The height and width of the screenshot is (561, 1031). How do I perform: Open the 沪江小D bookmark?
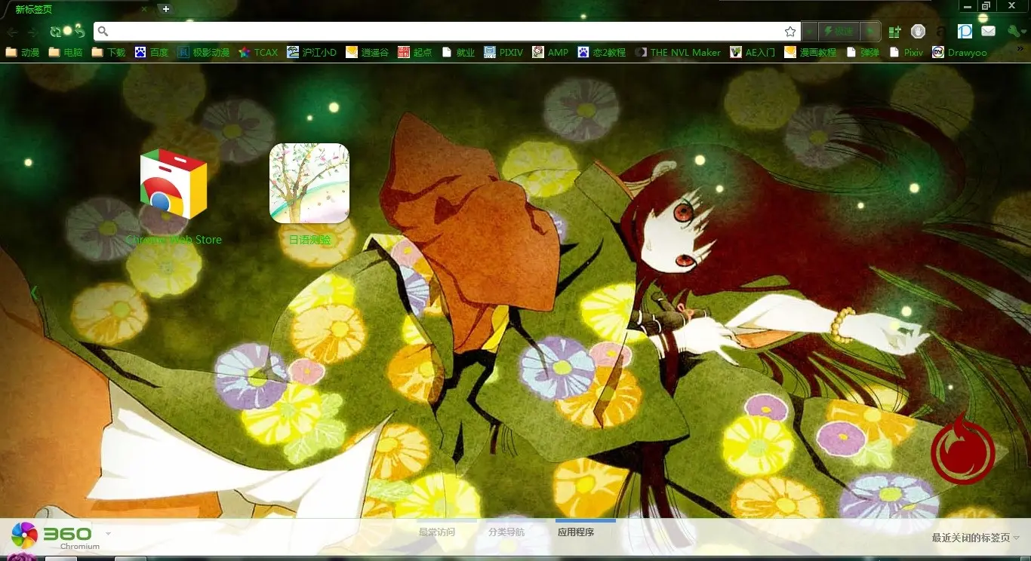[x=312, y=53]
